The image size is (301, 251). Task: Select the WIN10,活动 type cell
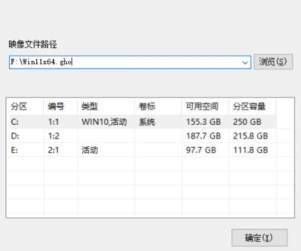104,122
